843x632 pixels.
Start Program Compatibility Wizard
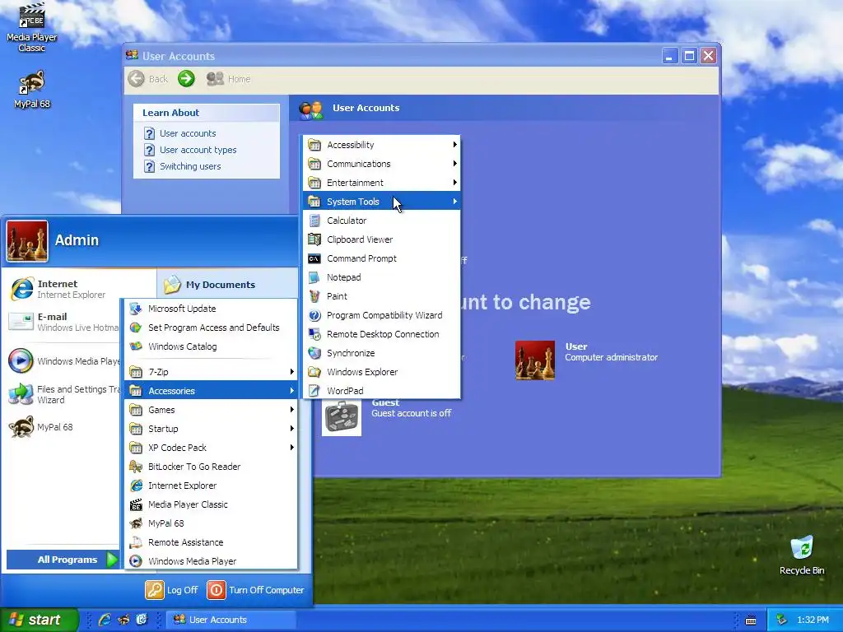(x=382, y=315)
